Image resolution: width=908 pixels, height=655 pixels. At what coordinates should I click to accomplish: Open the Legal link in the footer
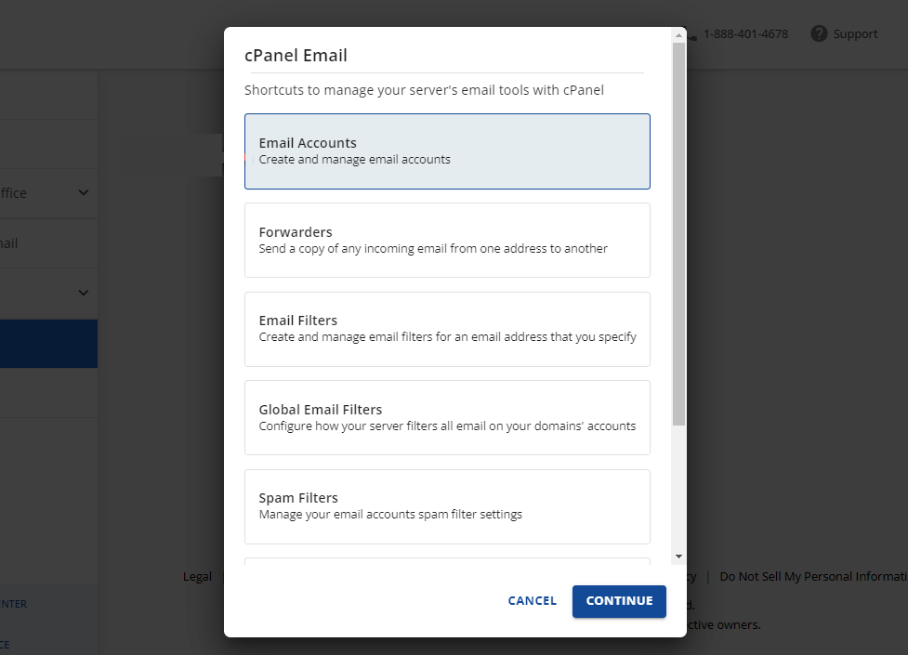point(197,576)
